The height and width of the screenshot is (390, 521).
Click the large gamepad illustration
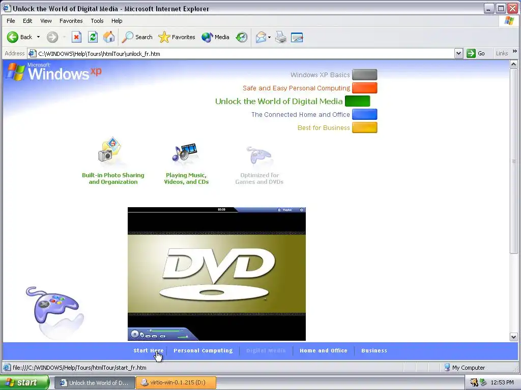pyautogui.click(x=54, y=312)
